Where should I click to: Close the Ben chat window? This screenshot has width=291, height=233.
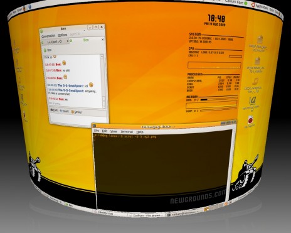coord(102,27)
